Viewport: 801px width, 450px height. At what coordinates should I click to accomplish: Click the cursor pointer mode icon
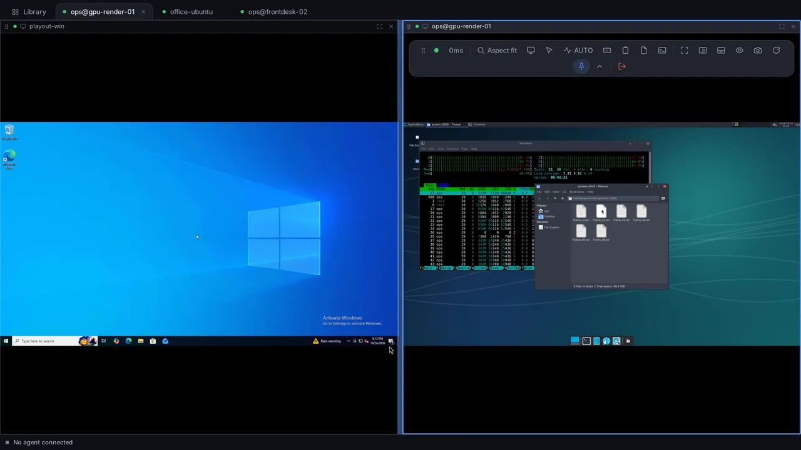tap(549, 51)
